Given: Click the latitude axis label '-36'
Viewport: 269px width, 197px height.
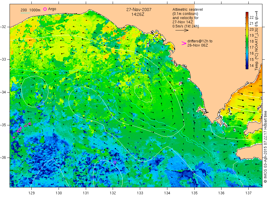Looking at the screenshot, I should point(3,158).
